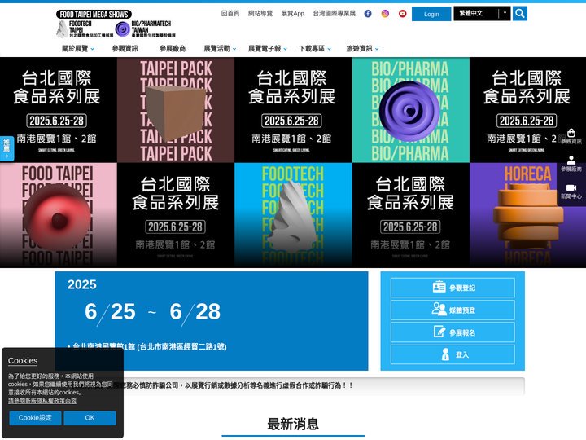
Task: Click the 參觀登記 button
Action: (453, 288)
